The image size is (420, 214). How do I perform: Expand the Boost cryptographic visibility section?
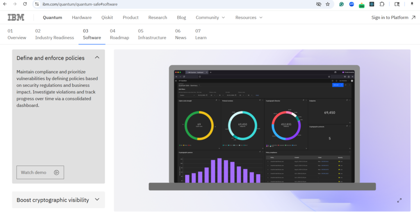pos(97,200)
